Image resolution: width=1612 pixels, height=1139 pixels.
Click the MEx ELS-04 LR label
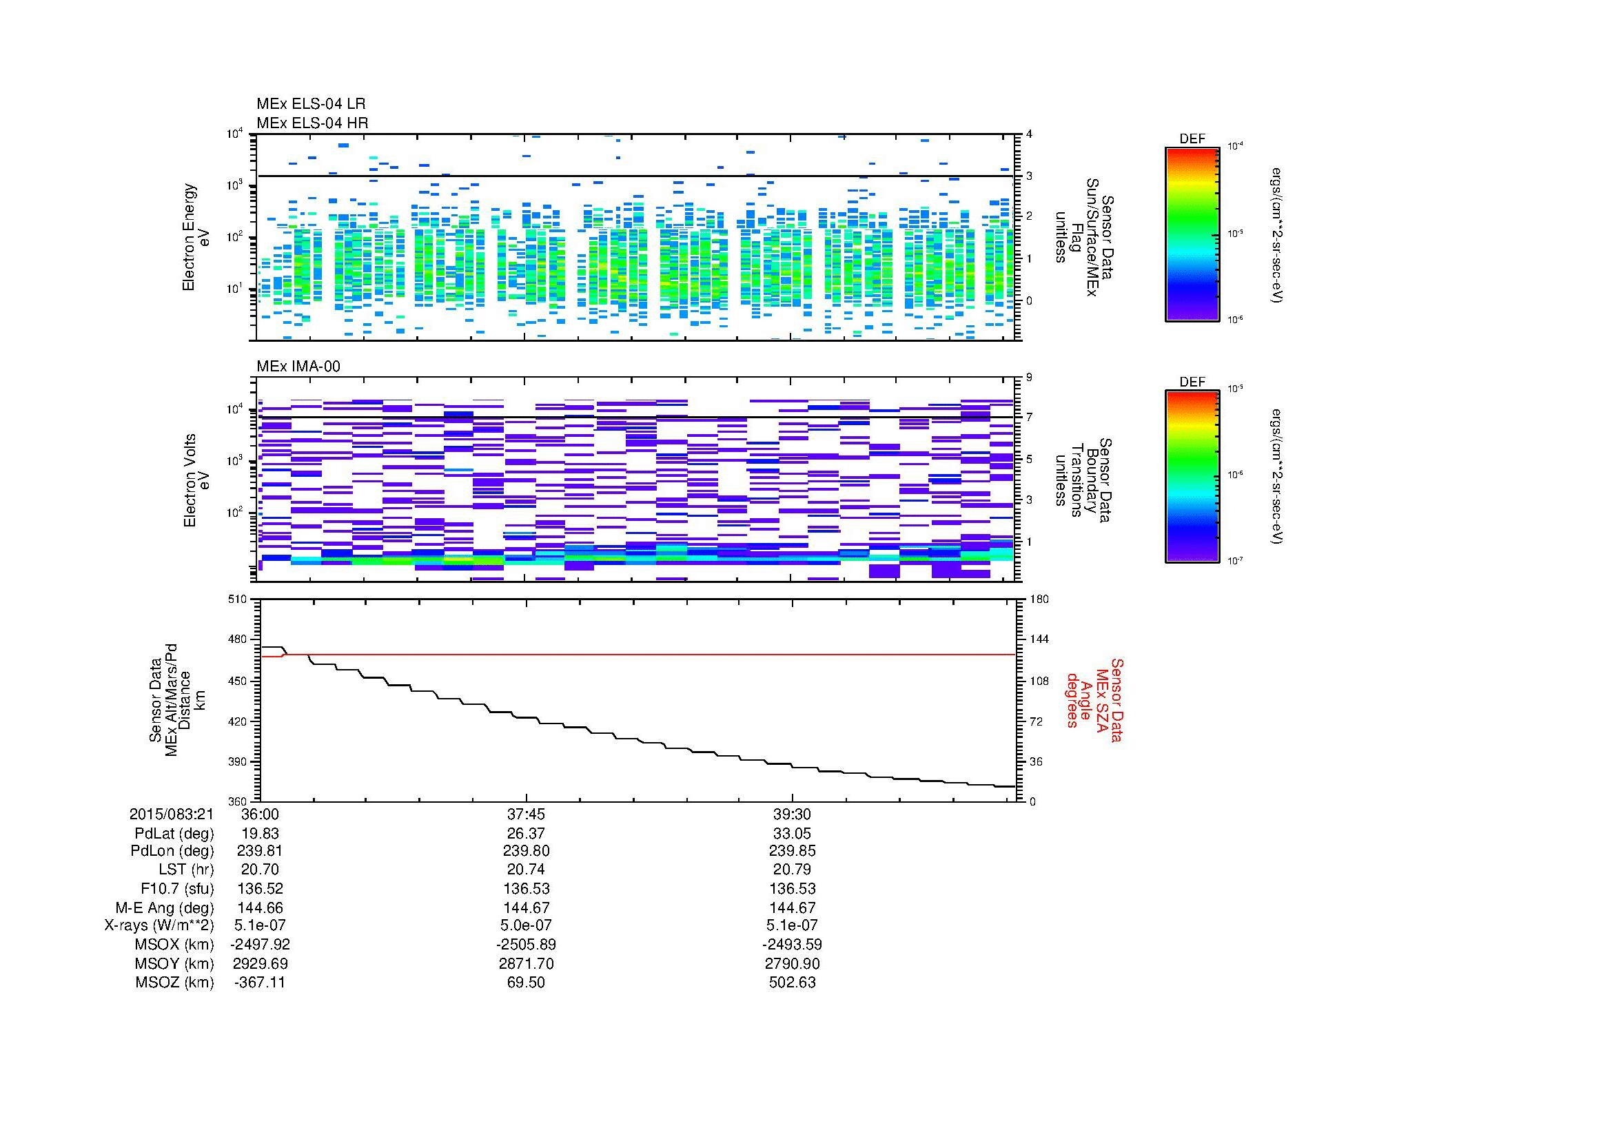(x=311, y=104)
